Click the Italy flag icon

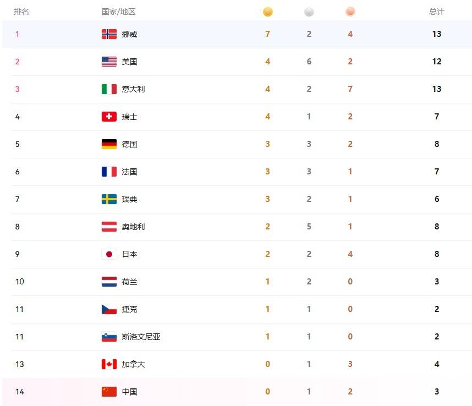pyautogui.click(x=109, y=89)
